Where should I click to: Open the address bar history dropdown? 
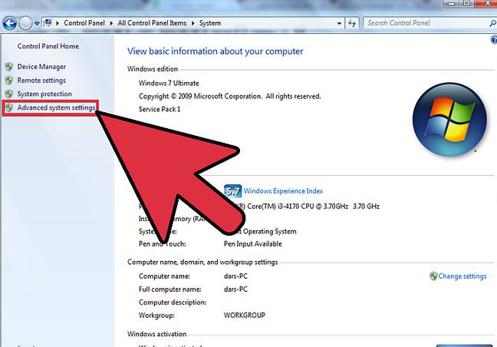(339, 23)
